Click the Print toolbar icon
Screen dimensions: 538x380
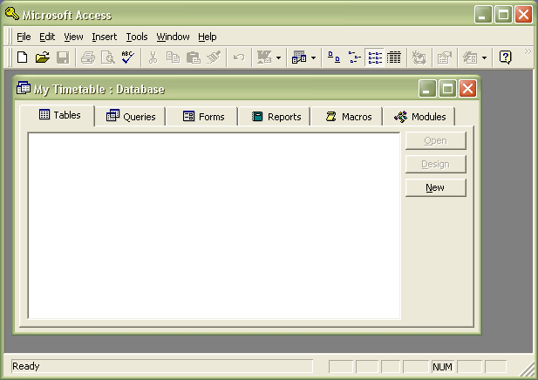click(88, 58)
